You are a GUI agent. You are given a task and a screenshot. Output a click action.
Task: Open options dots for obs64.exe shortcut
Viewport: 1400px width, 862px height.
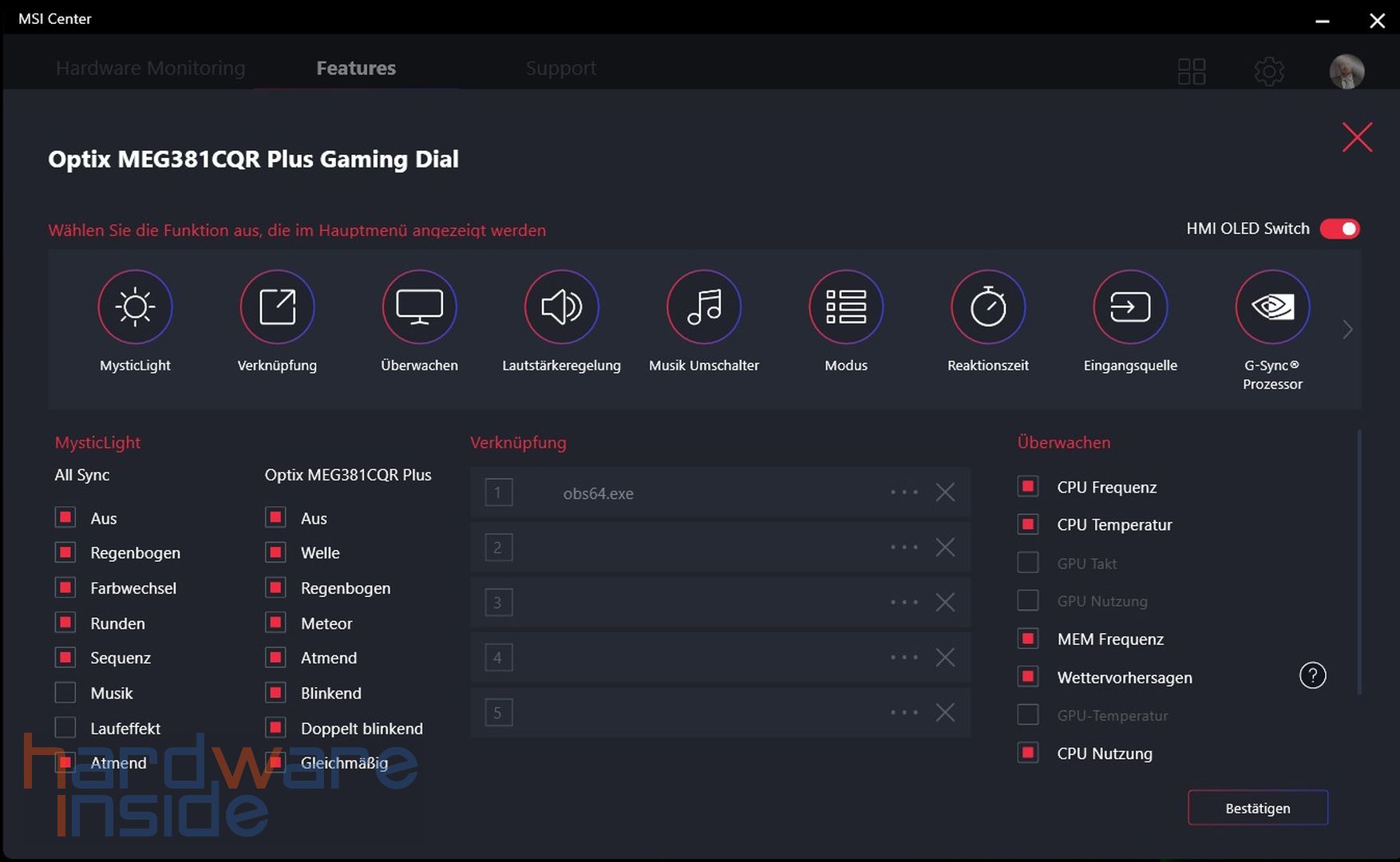coord(904,492)
